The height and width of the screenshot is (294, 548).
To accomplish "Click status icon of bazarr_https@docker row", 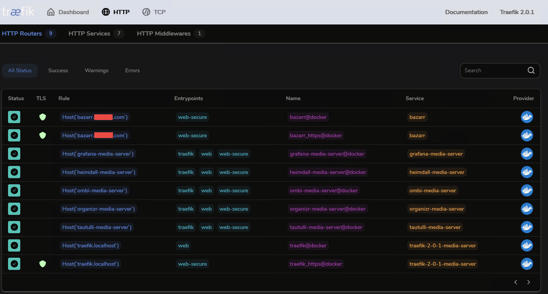I will point(14,135).
